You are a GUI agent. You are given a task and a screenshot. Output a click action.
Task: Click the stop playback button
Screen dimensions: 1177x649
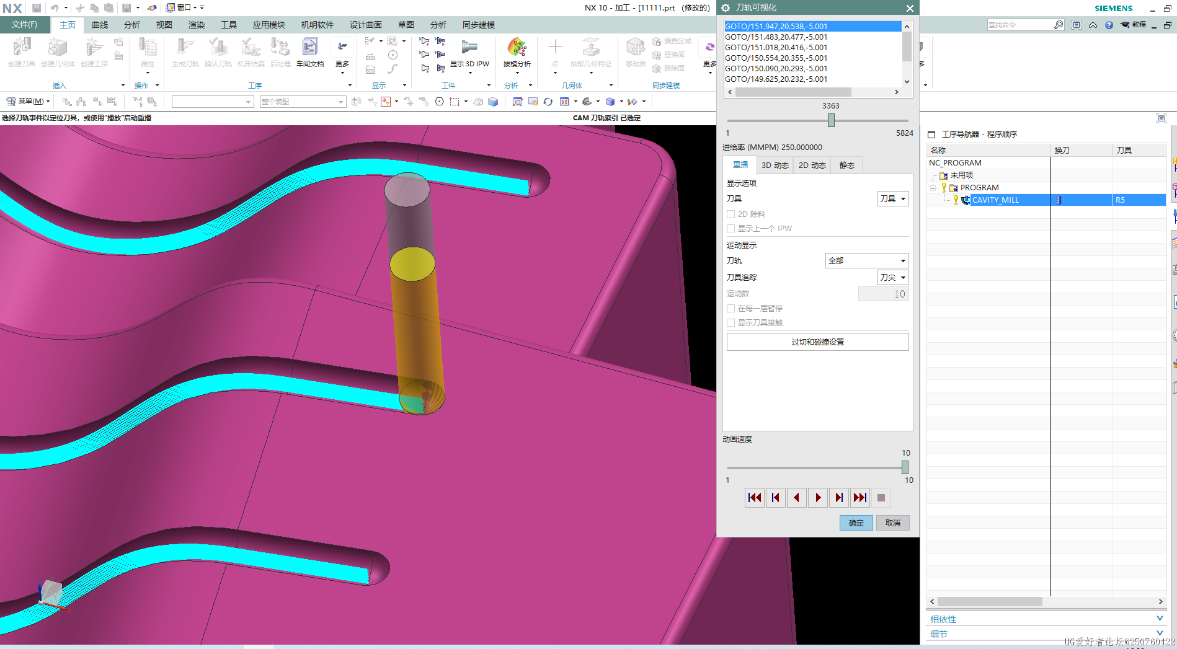(881, 498)
